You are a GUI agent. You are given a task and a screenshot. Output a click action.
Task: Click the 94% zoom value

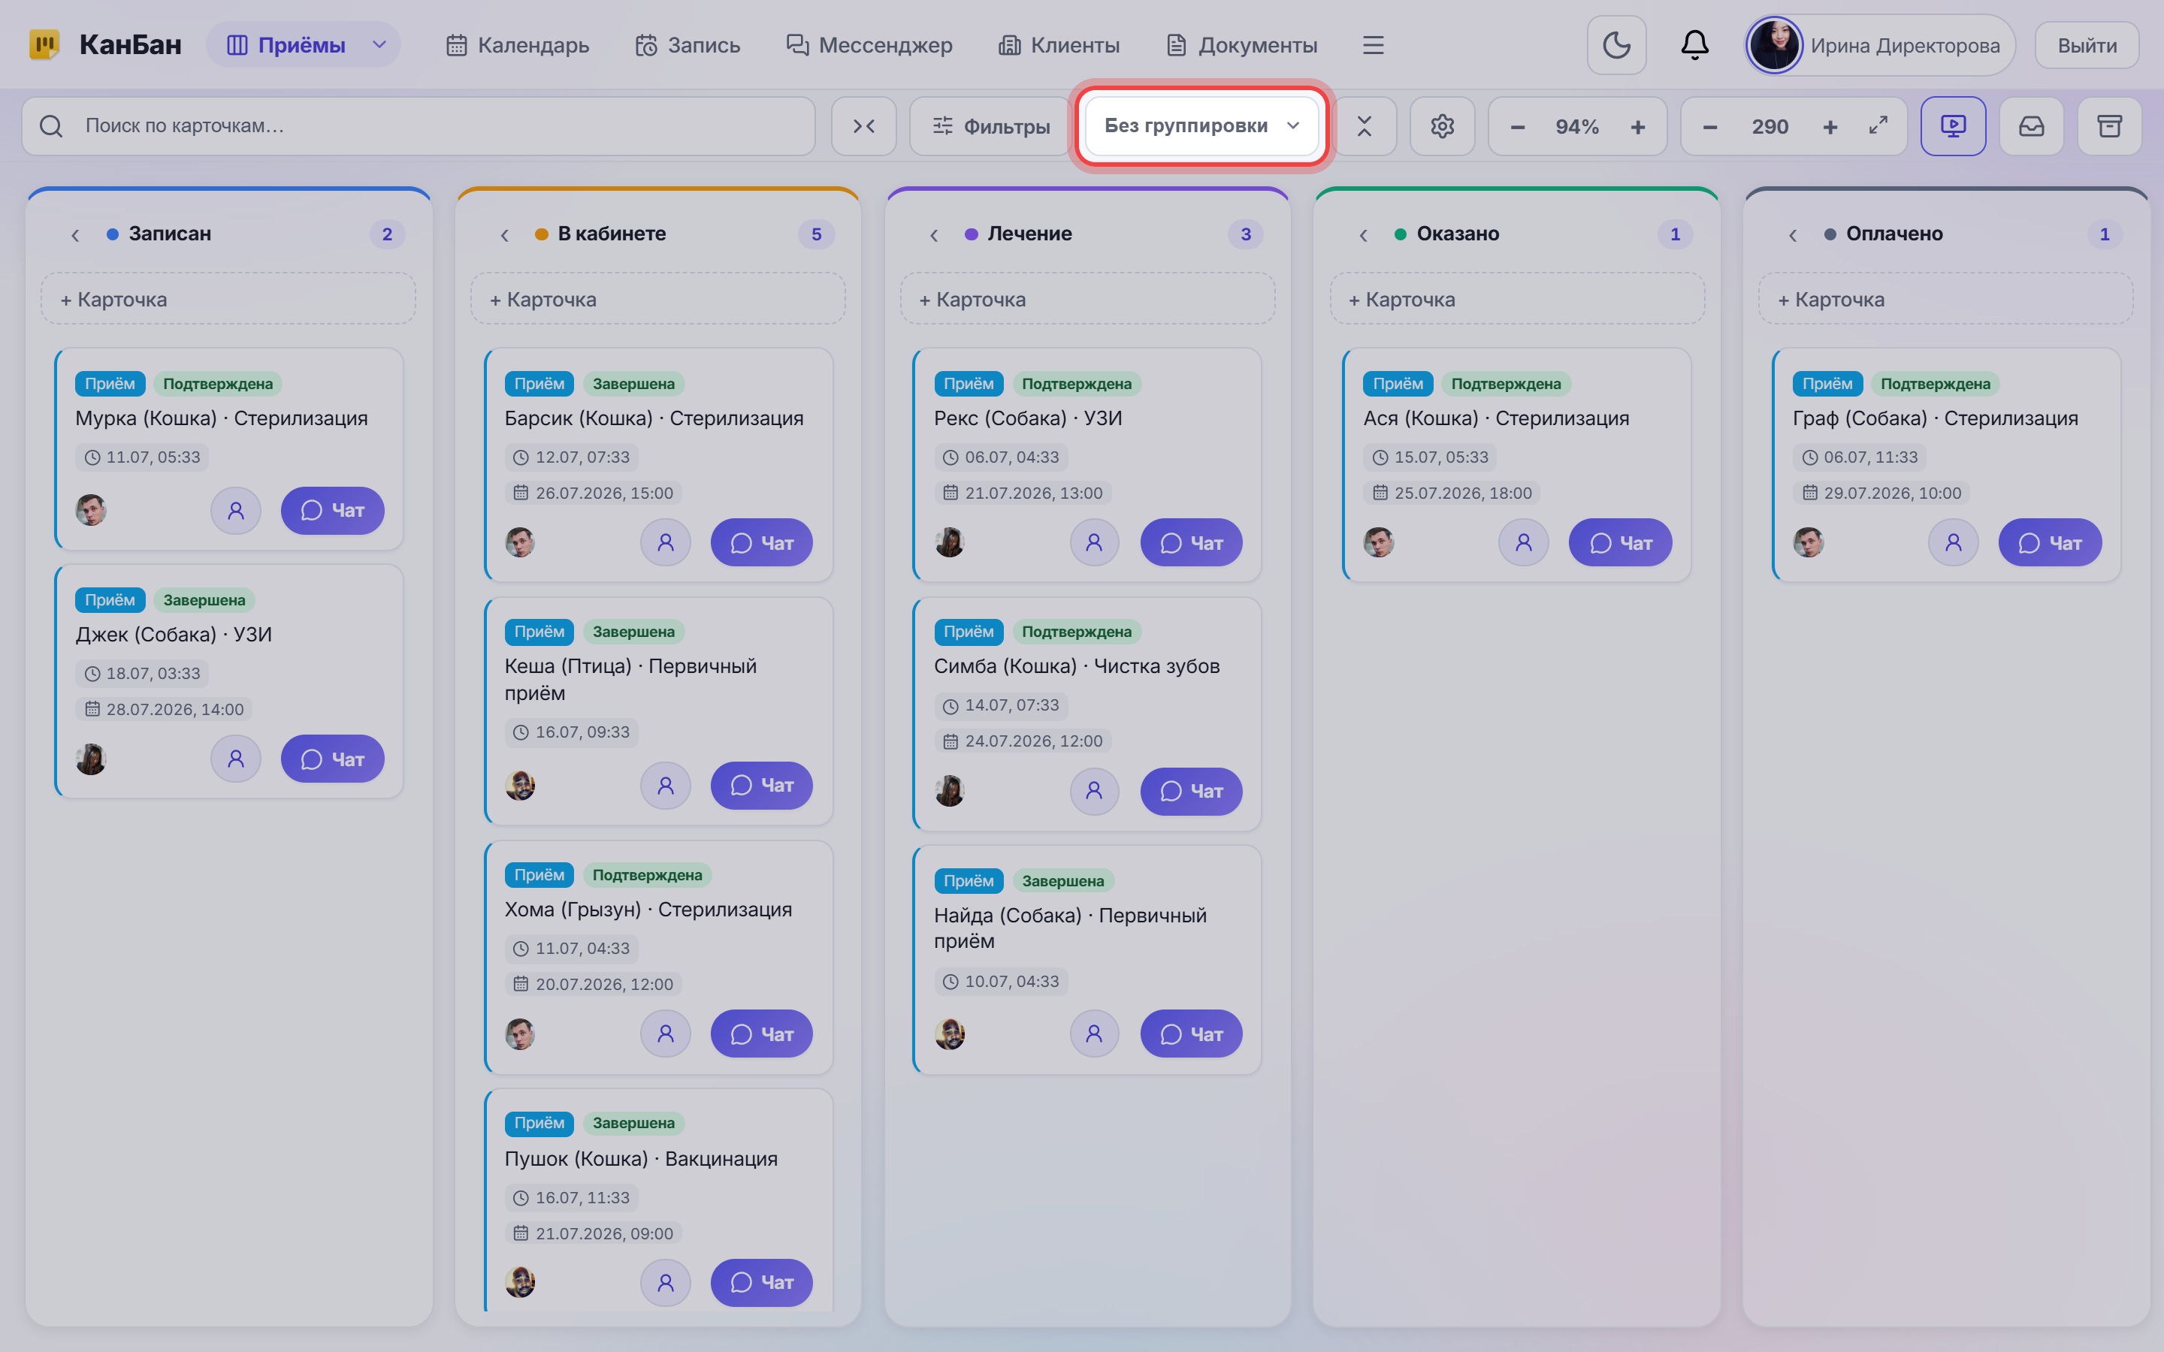1577,127
